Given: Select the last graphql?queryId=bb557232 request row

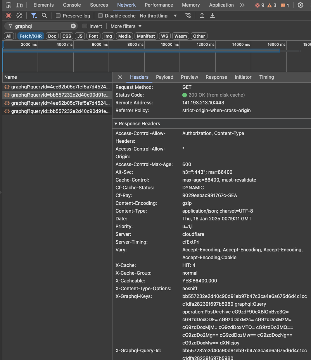Looking at the screenshot, I should [57, 111].
